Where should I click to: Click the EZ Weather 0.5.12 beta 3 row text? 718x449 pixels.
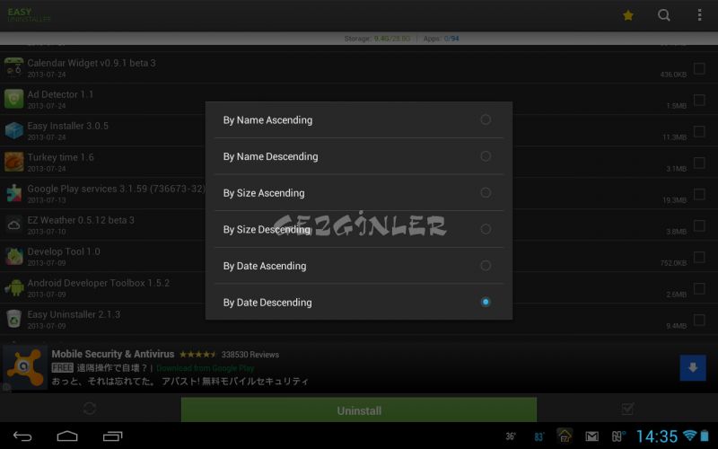(81, 220)
